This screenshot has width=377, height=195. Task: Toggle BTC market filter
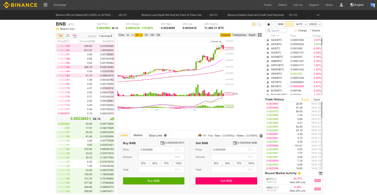pyautogui.click(x=289, y=24)
